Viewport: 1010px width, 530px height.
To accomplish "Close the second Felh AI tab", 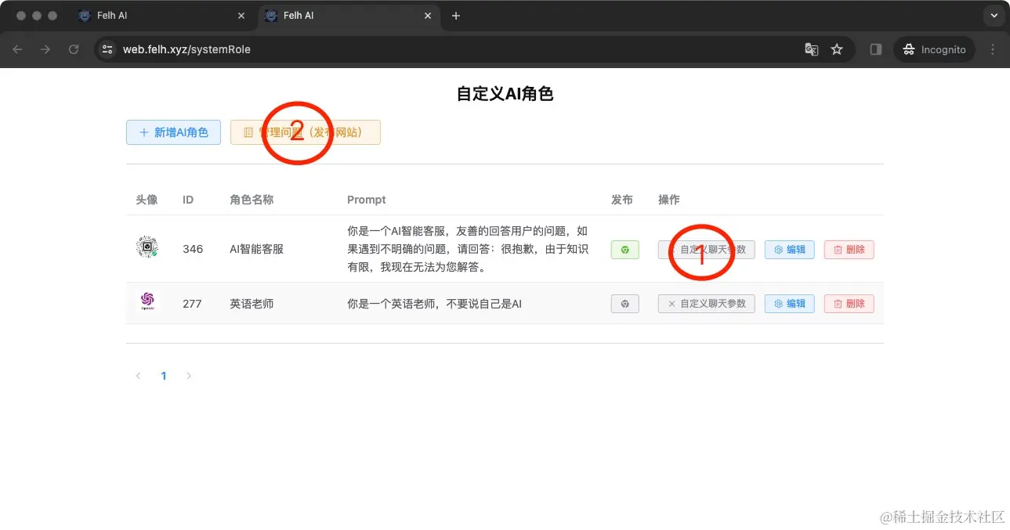I will point(428,16).
